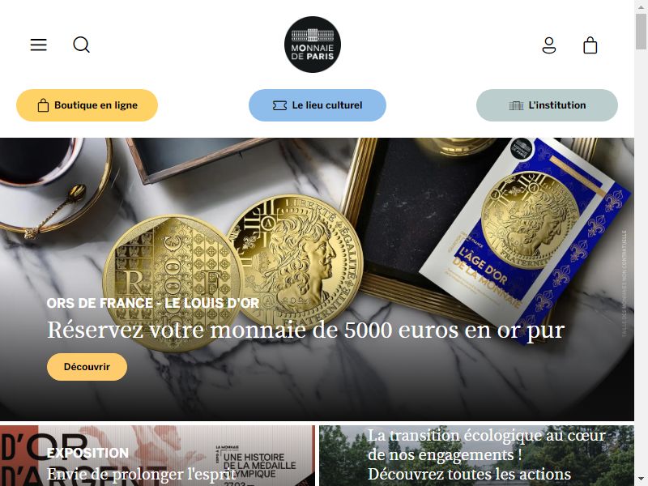Click the Monnaie de Paris logo

tap(313, 45)
